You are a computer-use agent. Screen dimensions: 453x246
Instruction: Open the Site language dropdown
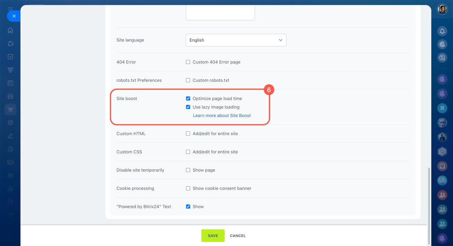(x=236, y=40)
